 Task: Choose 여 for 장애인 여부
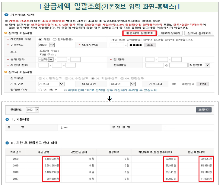pos(40,90)
